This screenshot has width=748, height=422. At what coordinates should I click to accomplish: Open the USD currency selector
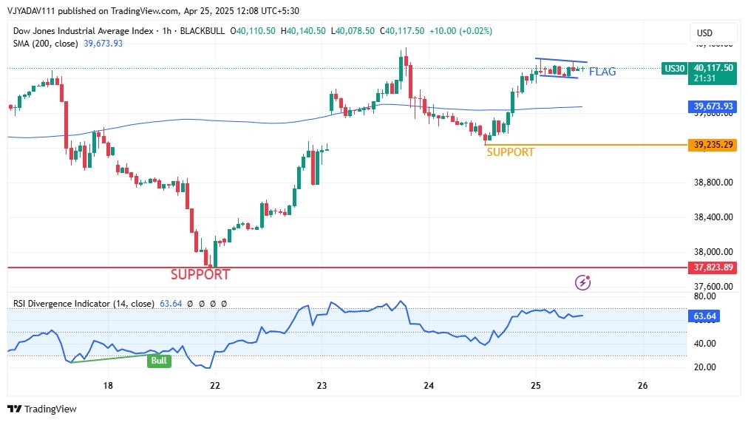(x=704, y=33)
